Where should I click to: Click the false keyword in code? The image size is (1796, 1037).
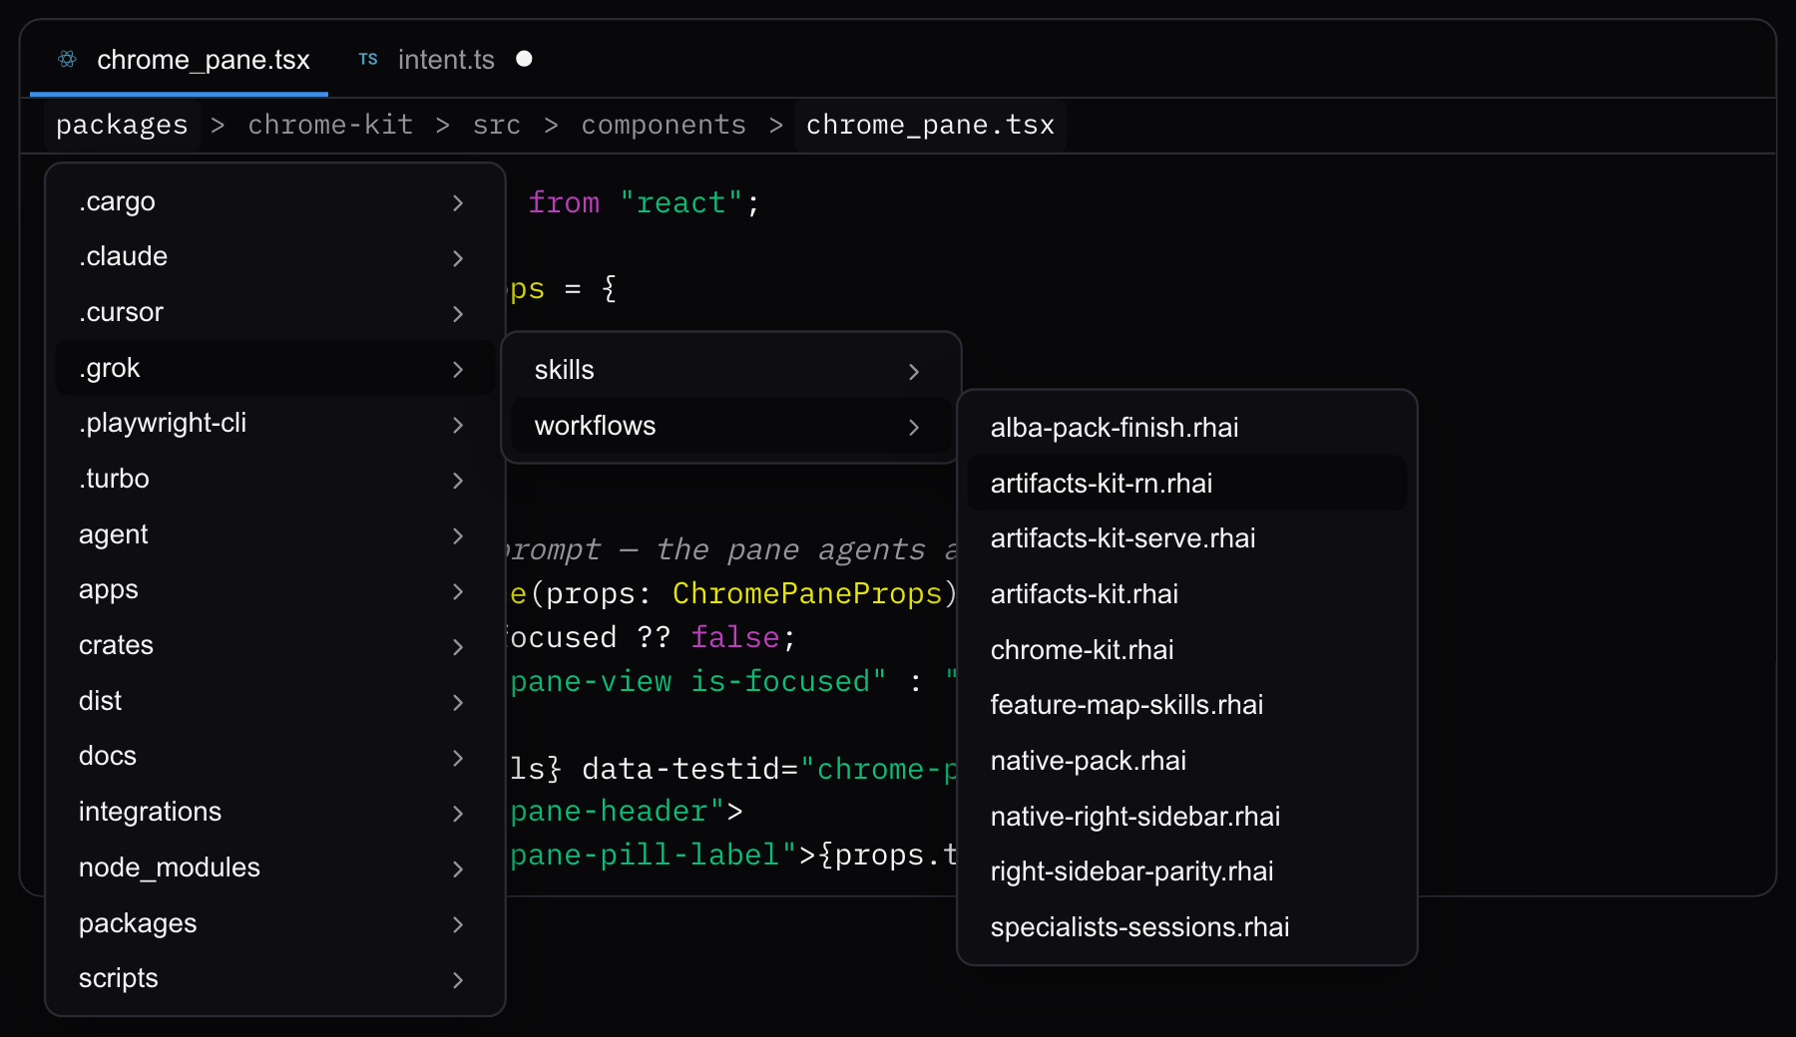tap(734, 637)
